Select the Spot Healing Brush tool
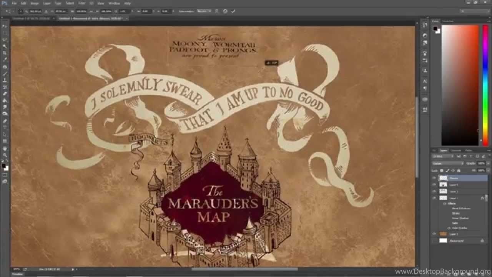The width and height of the screenshot is (492, 277). [5, 67]
